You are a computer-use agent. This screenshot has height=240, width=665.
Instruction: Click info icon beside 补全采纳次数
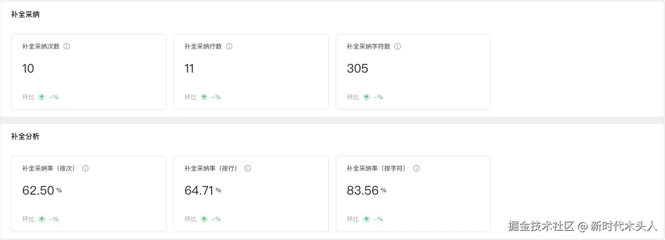[67, 46]
